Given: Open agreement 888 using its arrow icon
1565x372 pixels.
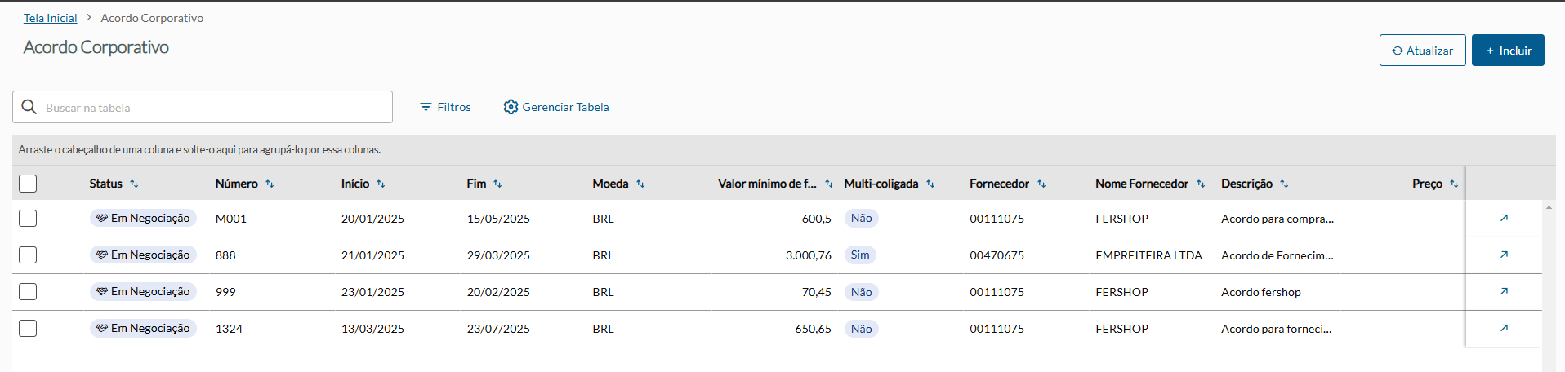Looking at the screenshot, I should [1504, 255].
